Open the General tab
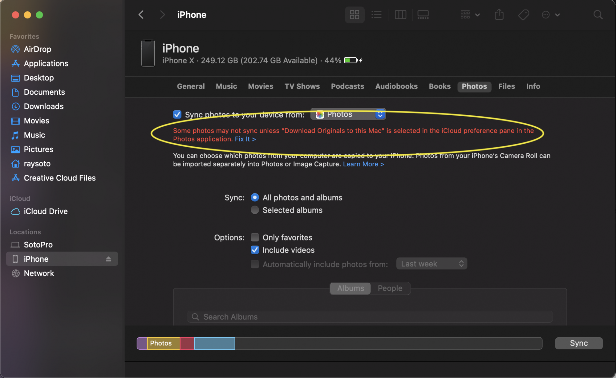This screenshot has width=616, height=378. (x=191, y=86)
